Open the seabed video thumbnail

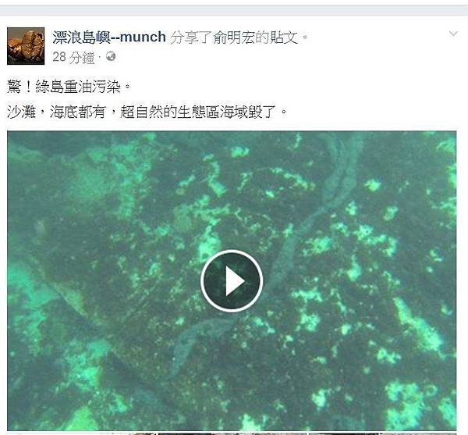coord(232,280)
